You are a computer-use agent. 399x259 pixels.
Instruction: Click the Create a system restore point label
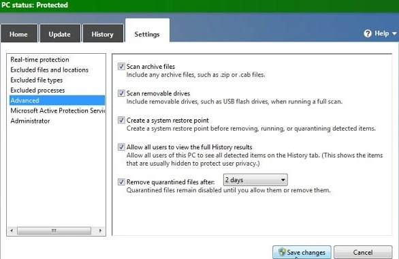pos(167,120)
